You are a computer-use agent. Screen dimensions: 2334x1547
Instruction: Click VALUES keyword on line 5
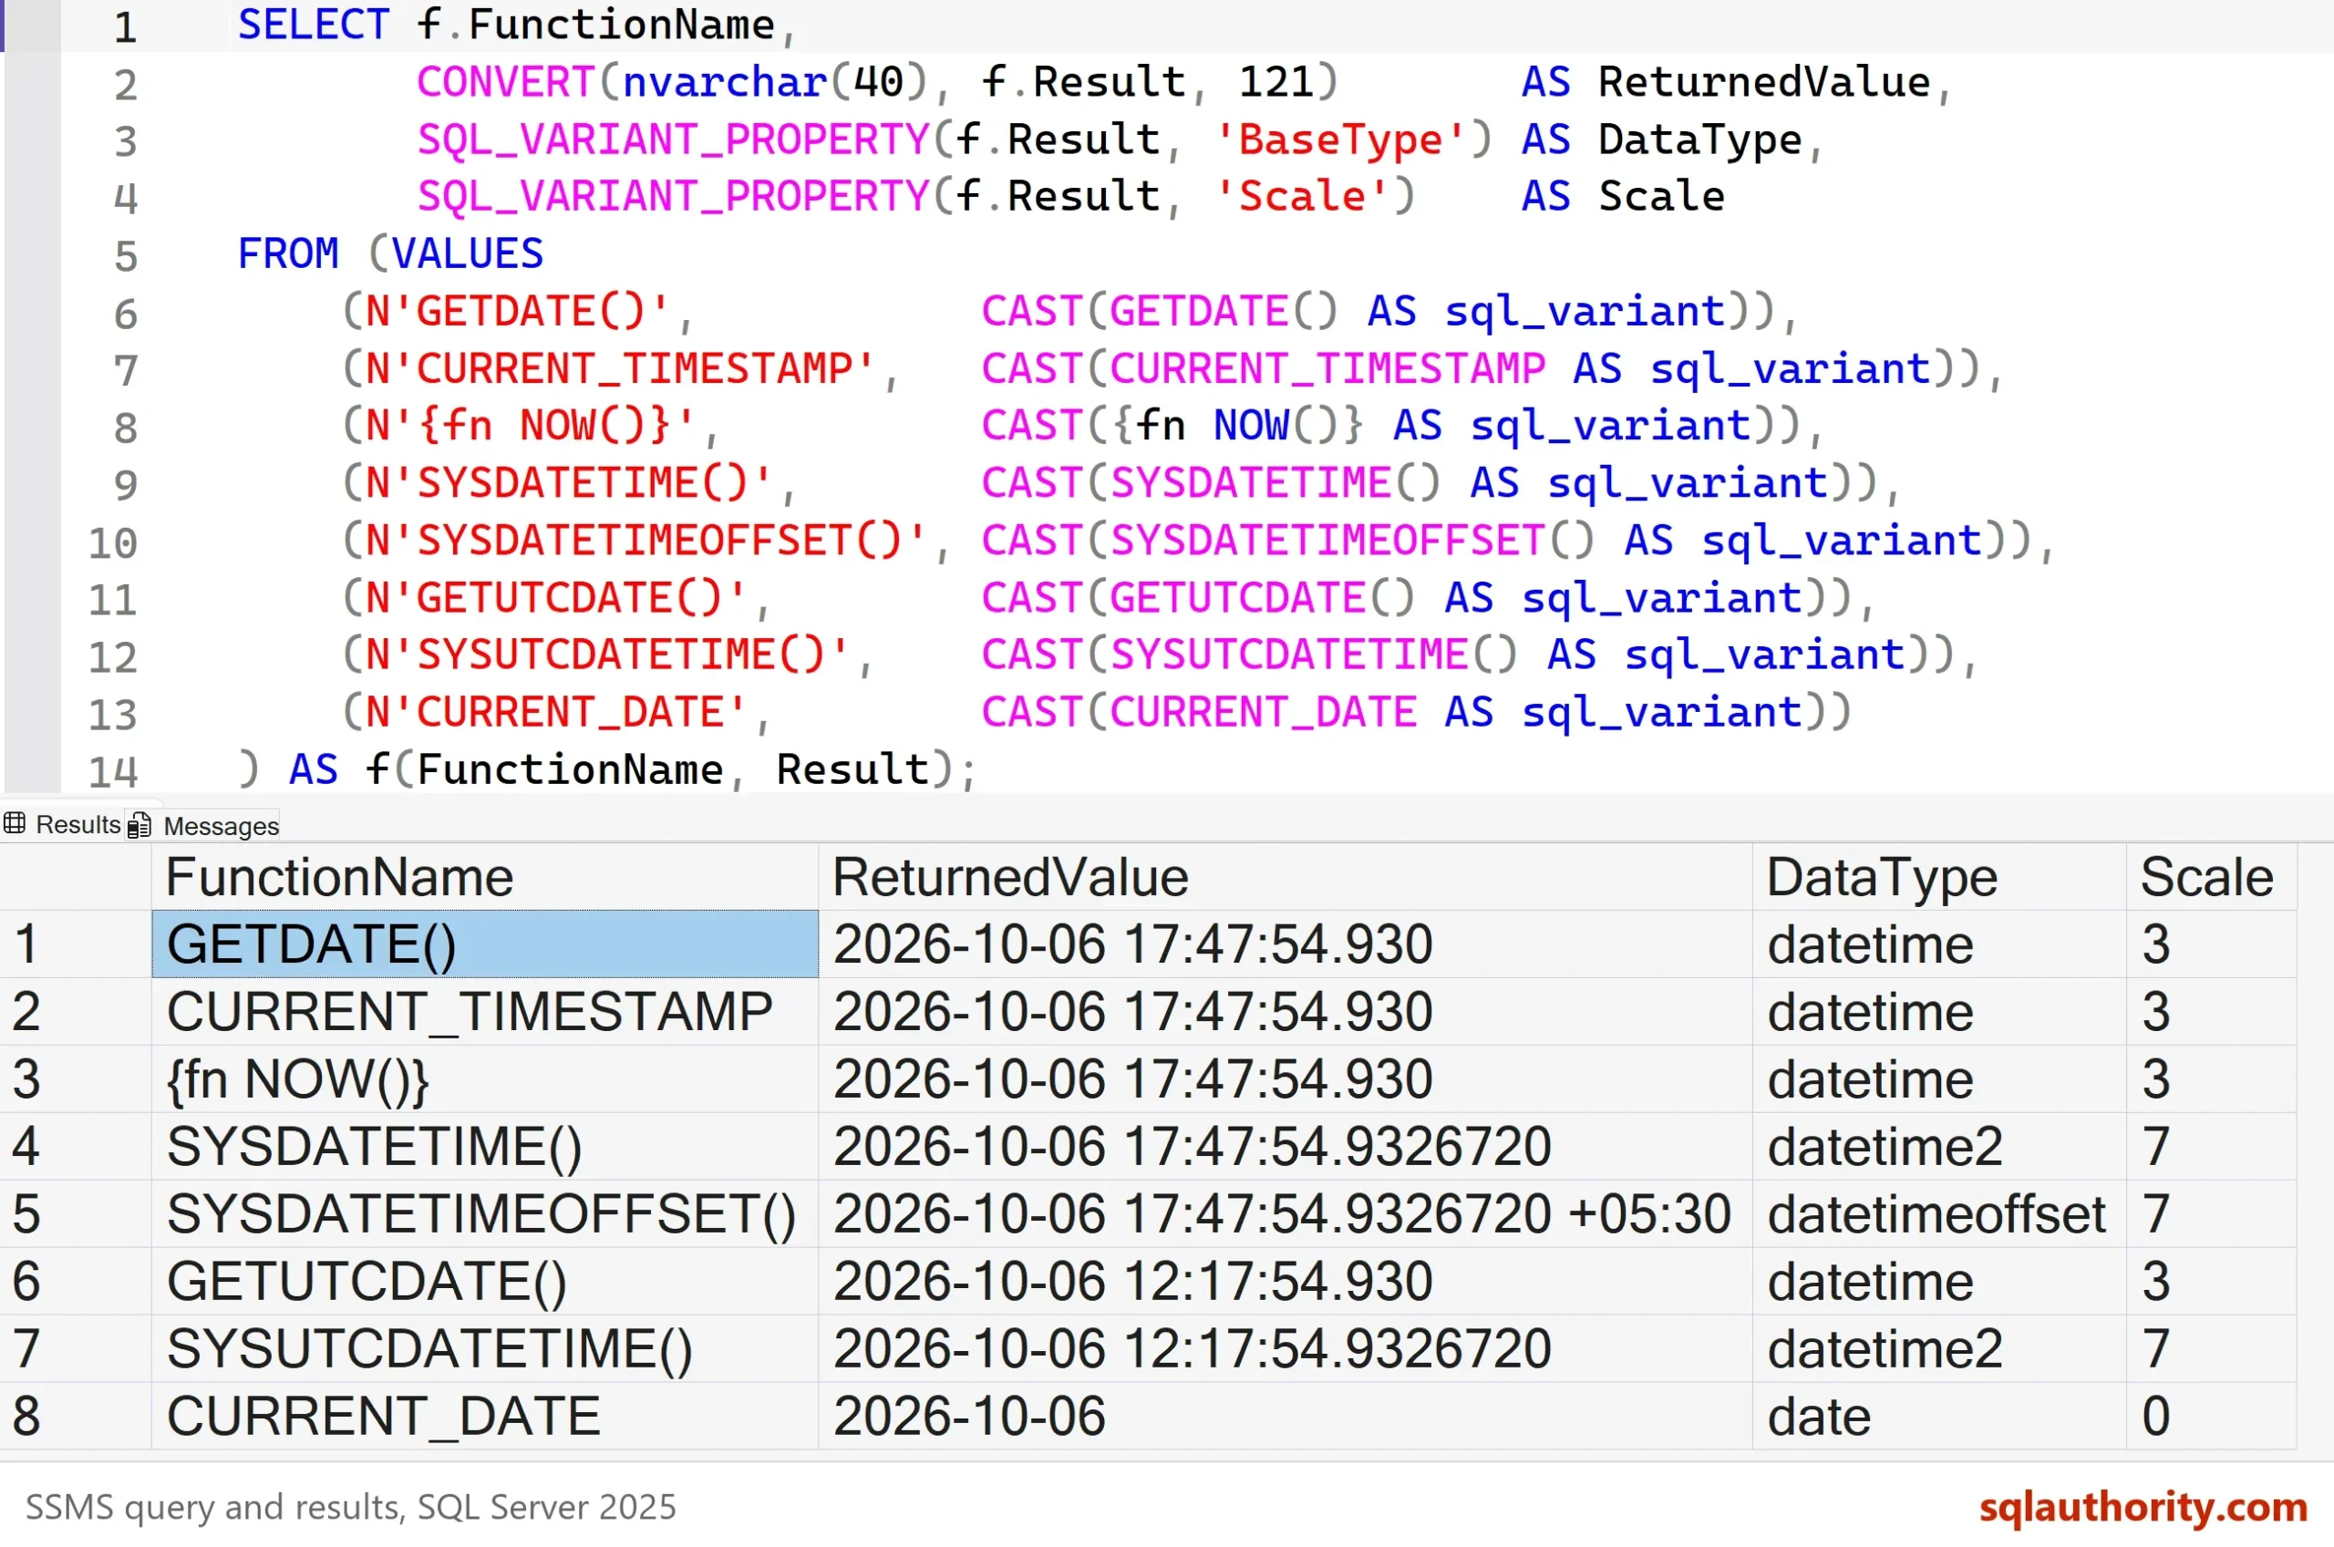(x=468, y=253)
